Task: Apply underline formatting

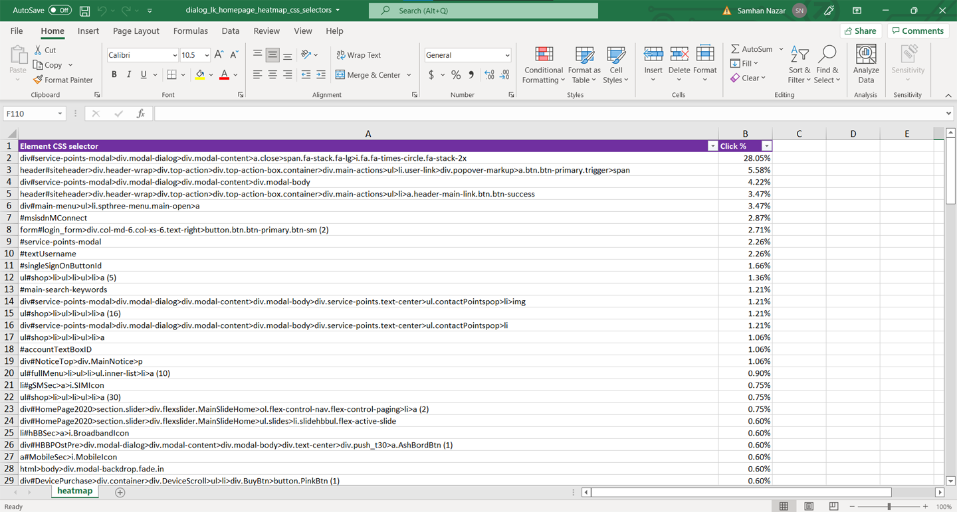Action: tap(144, 75)
